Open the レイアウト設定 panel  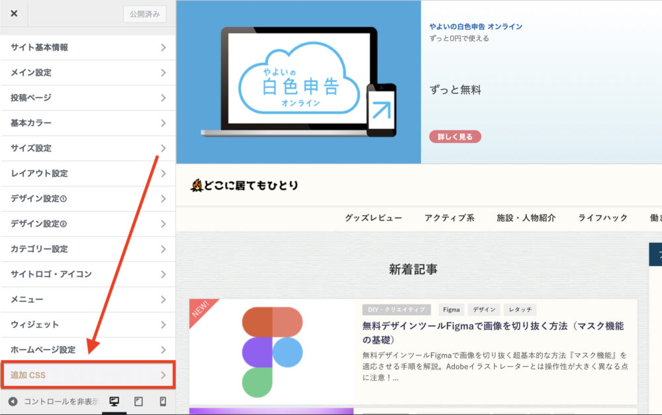87,173
